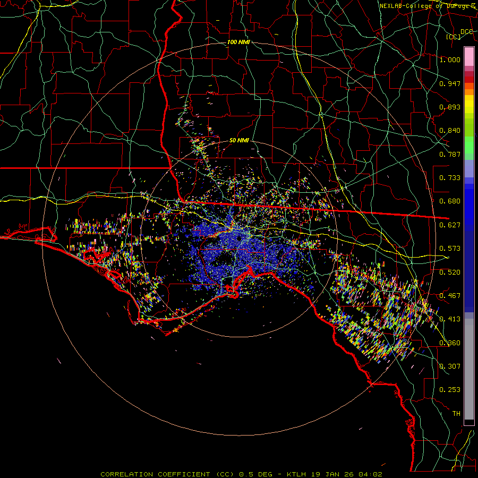Click the 0.520 scale value
478x478 pixels.
click(450, 272)
